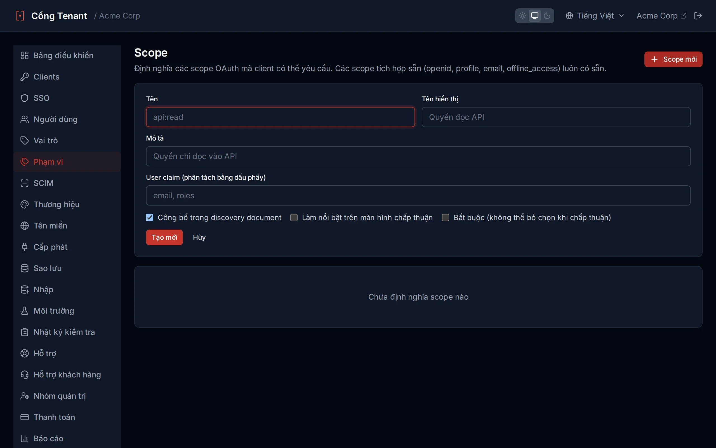Uncheck Công bố trong discovery document

(150, 218)
